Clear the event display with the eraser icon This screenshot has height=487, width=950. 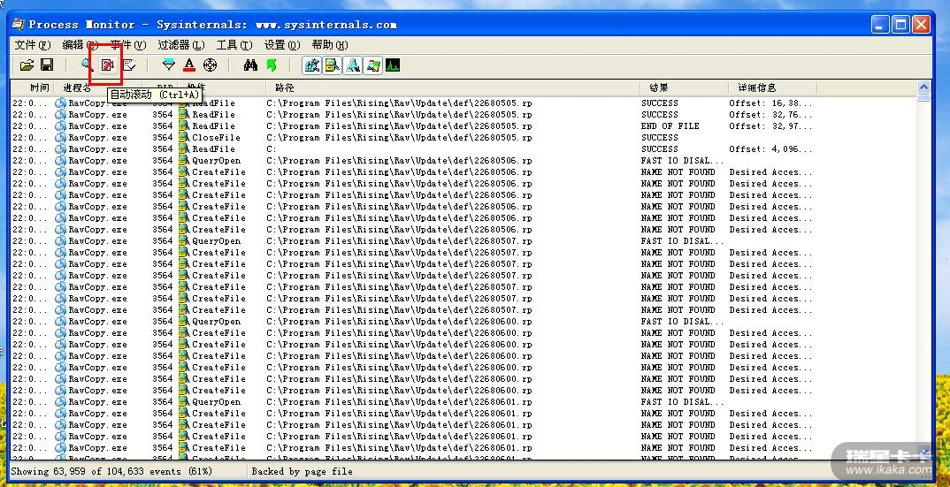tap(129, 65)
